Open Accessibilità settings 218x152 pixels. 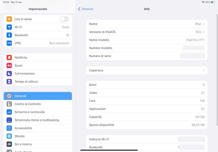click(x=38, y=128)
